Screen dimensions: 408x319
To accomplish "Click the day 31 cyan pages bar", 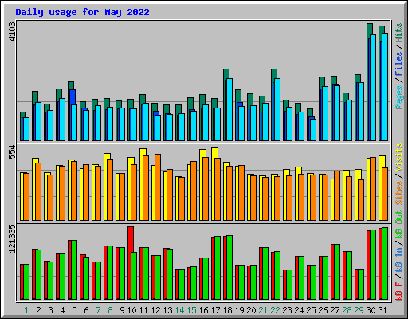I will pyautogui.click(x=385, y=87).
